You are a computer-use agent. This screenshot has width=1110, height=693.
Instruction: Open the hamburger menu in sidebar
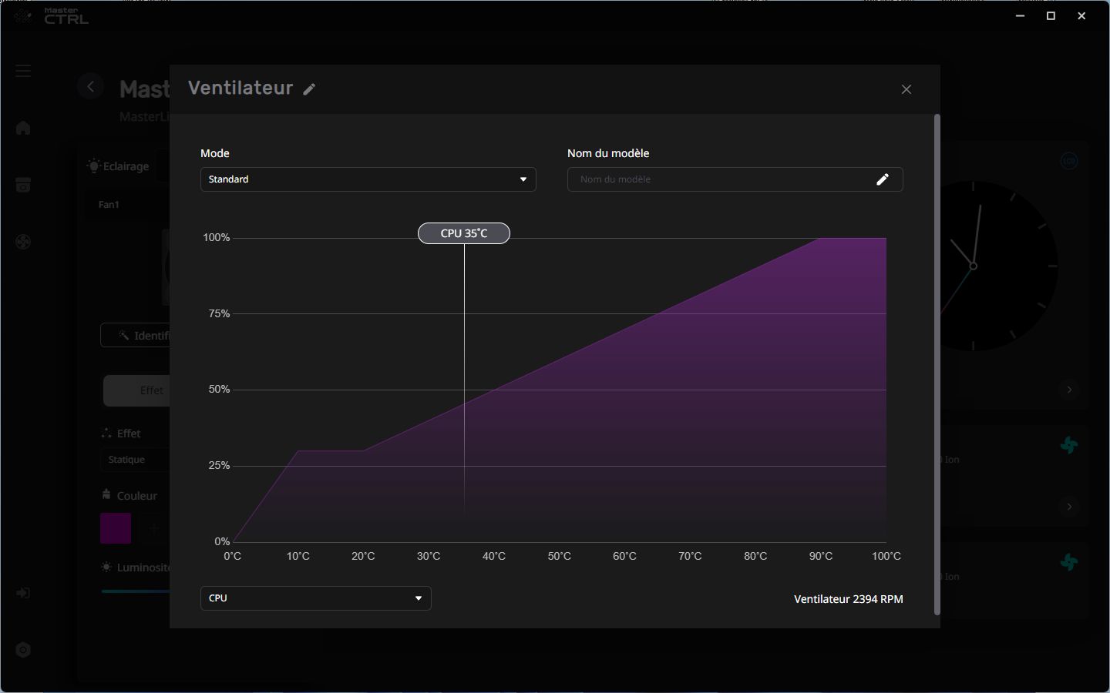click(x=23, y=71)
